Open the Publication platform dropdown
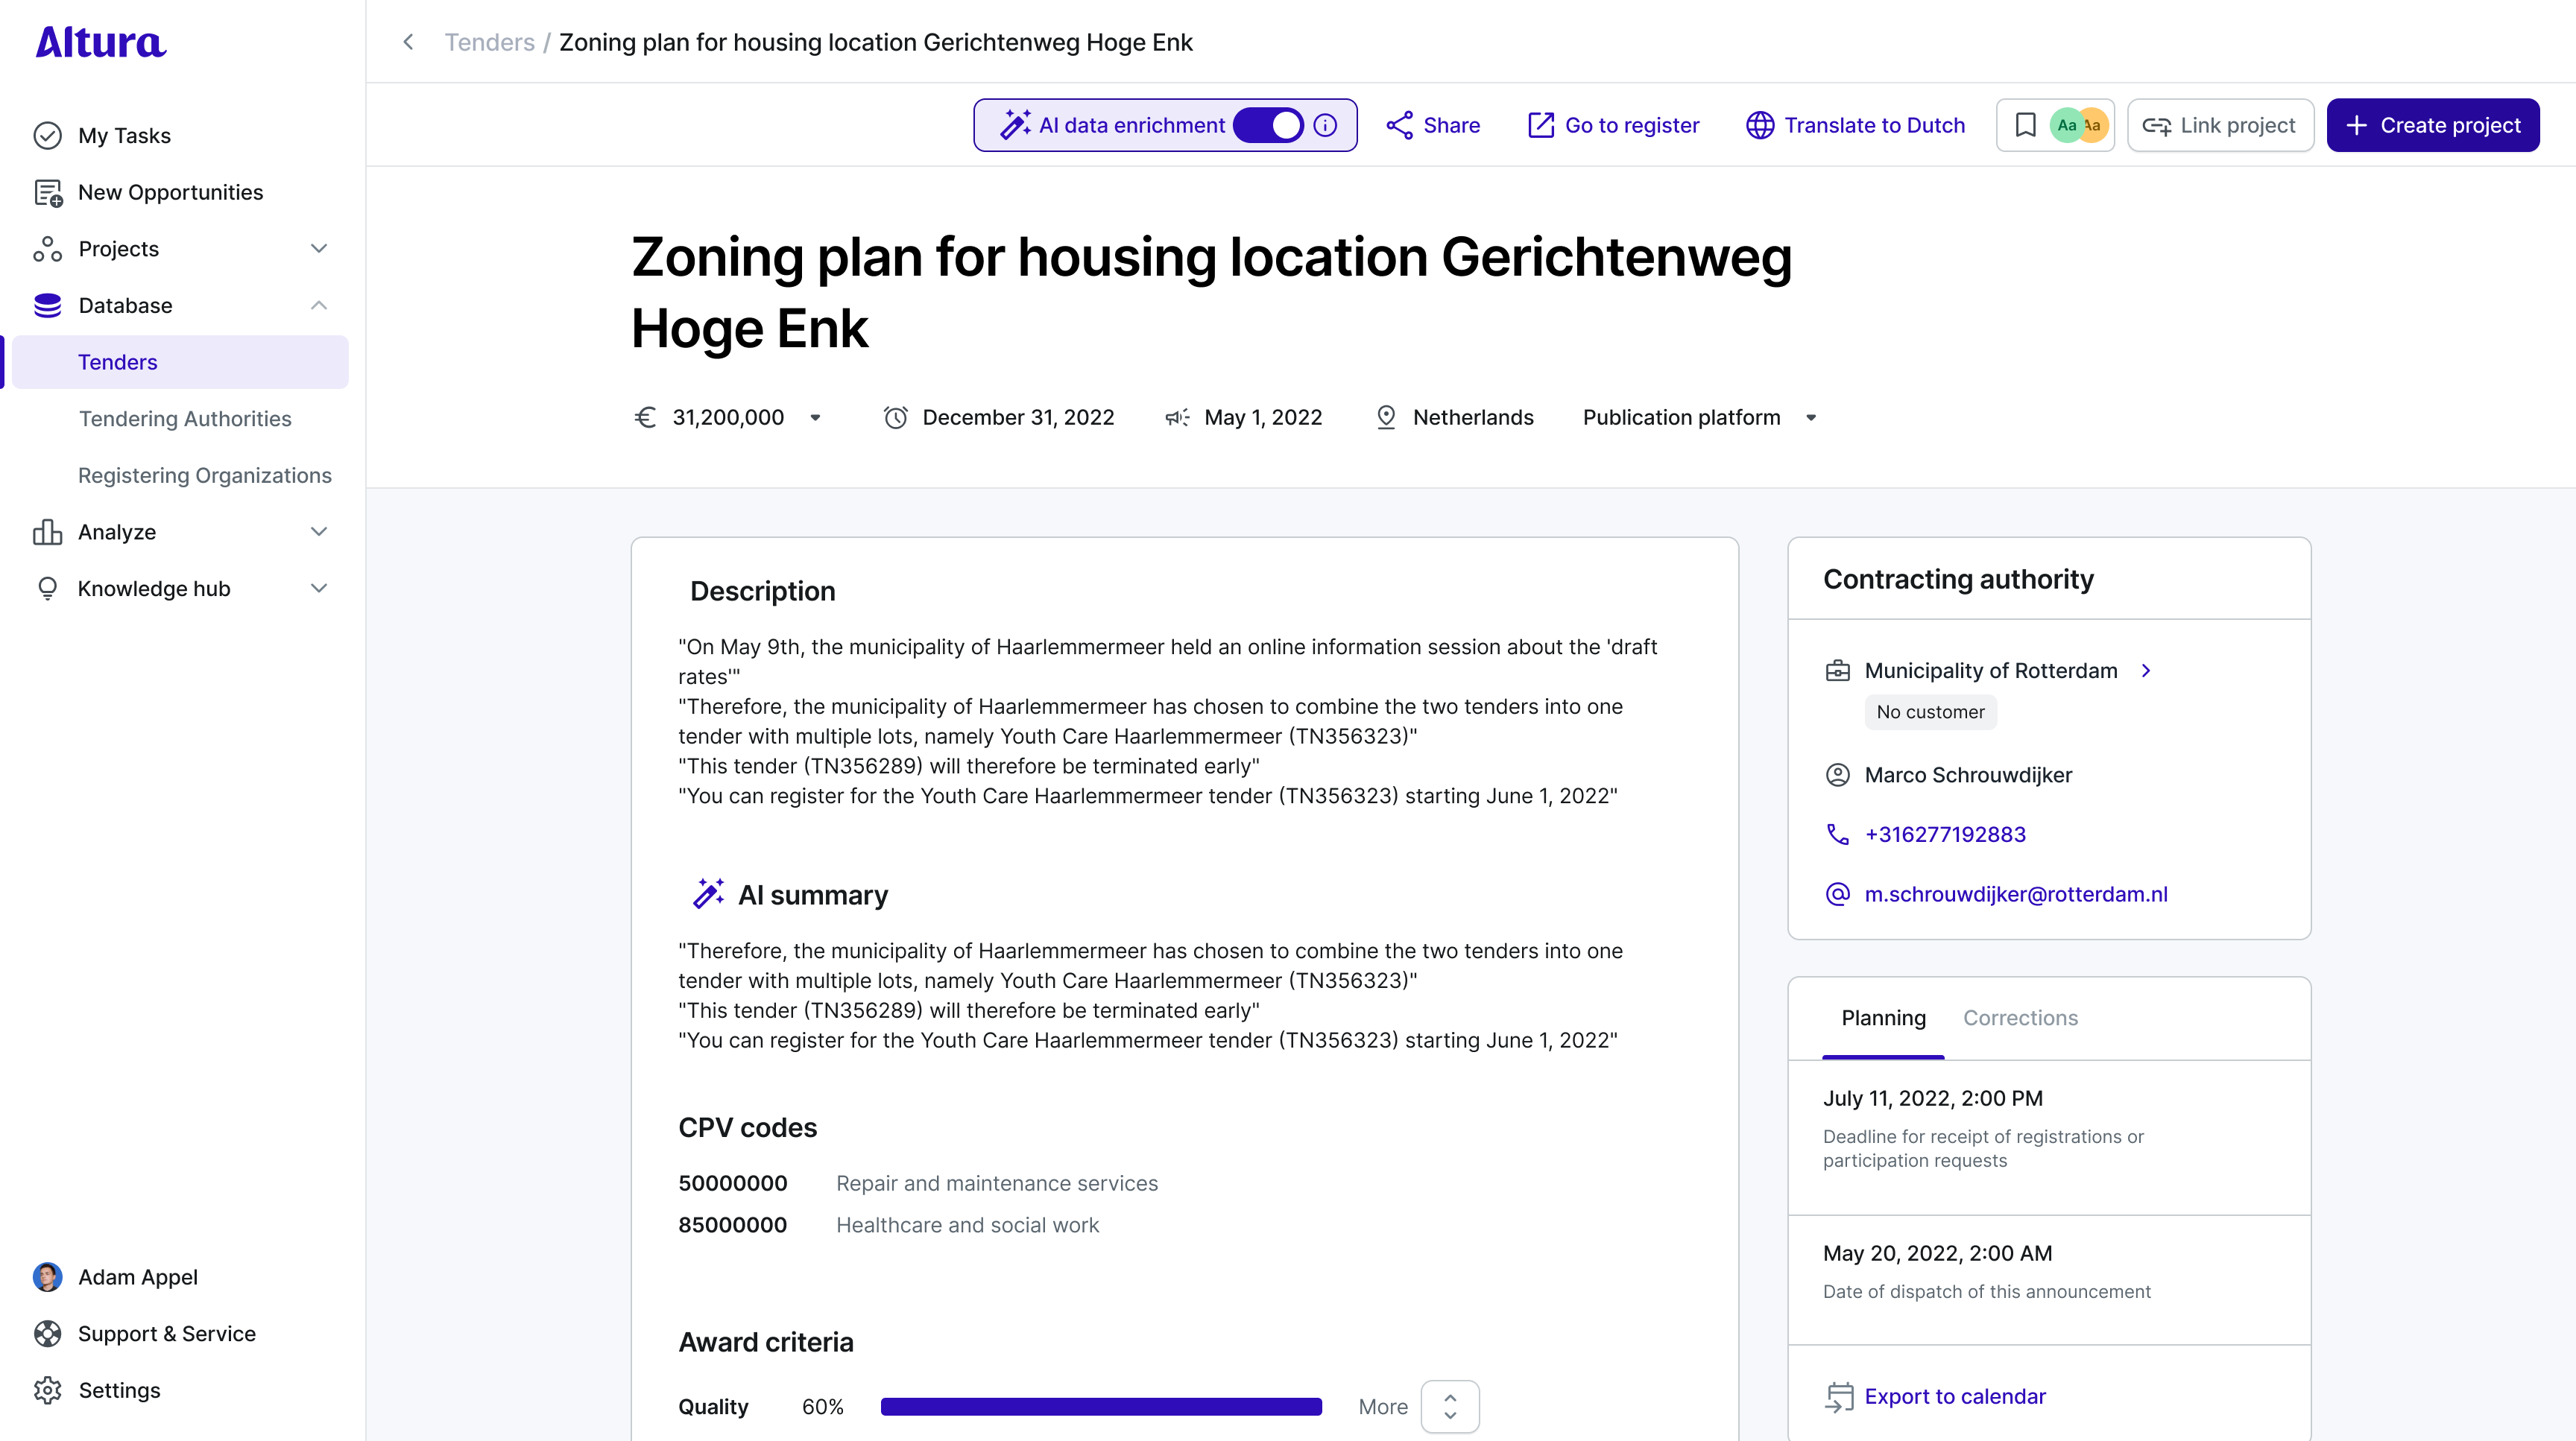The height and width of the screenshot is (1441, 2576). [x=1810, y=418]
